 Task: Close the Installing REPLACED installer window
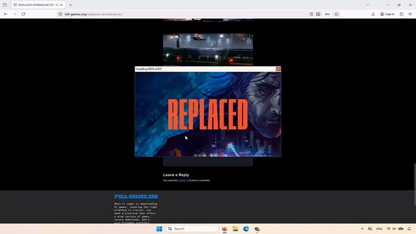[278, 69]
